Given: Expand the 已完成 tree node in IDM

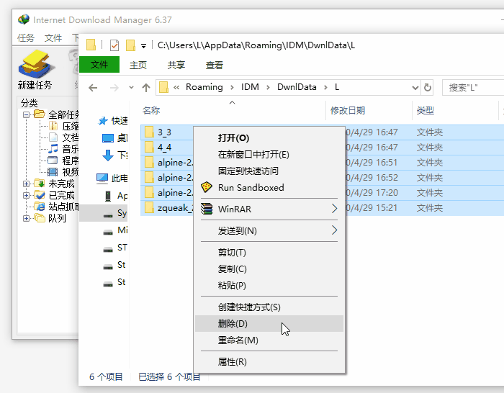Looking at the screenshot, I should 27,195.
